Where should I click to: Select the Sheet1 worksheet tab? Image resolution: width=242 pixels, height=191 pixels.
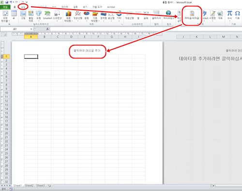[x=17, y=186]
